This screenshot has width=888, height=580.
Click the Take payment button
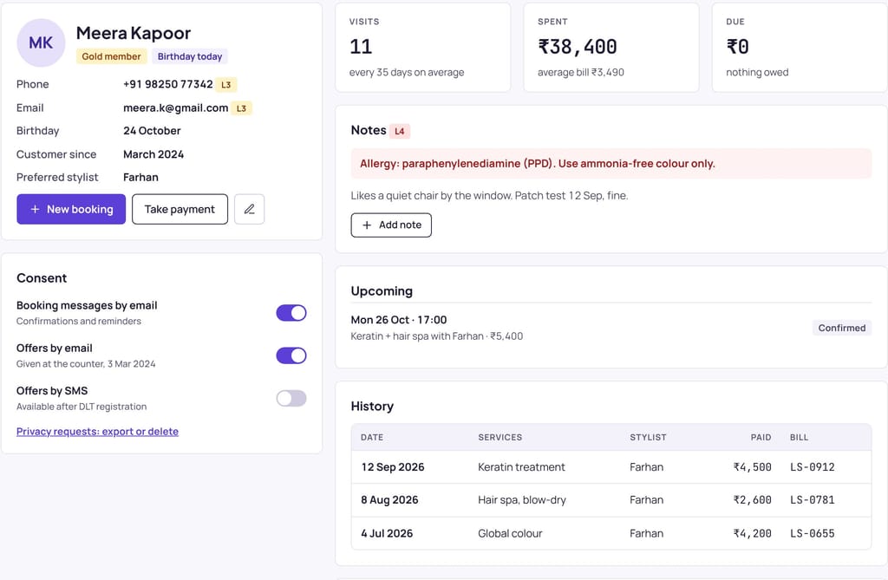tap(180, 209)
